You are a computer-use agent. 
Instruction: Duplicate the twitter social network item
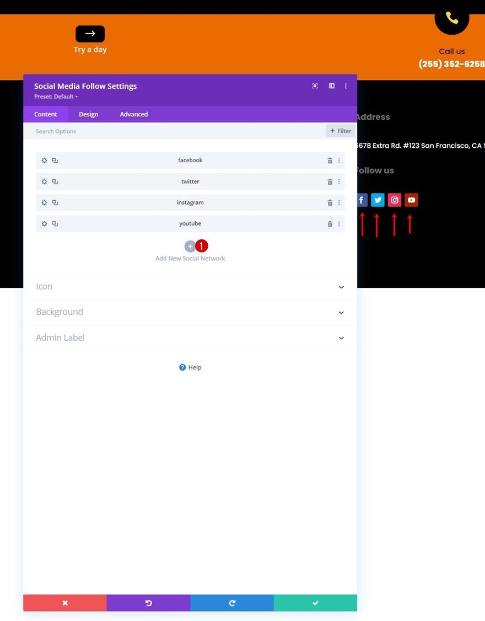pos(55,181)
